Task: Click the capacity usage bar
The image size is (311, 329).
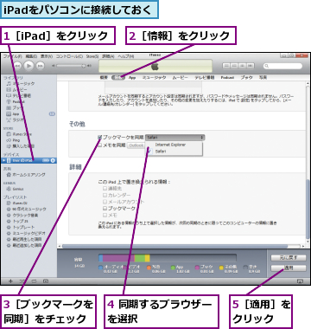Action: click(x=168, y=258)
